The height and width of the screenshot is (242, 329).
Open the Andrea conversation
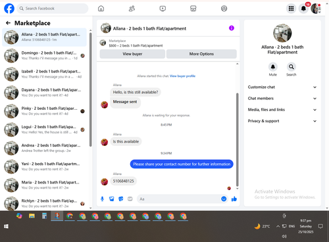44,148
